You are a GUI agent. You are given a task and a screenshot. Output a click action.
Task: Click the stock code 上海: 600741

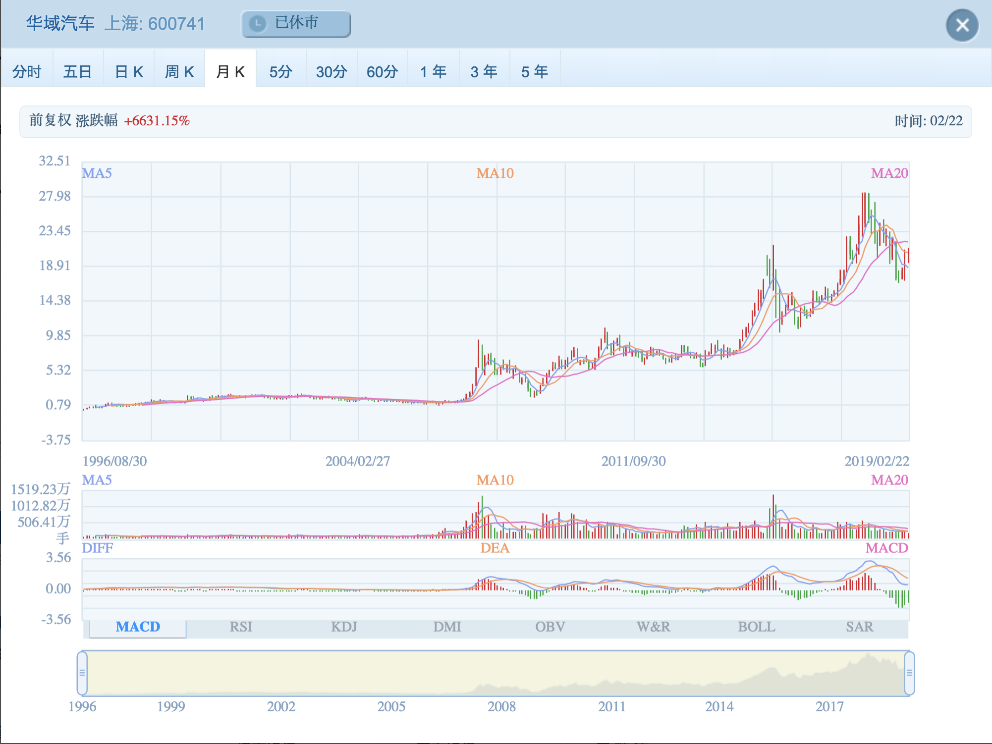tap(155, 23)
